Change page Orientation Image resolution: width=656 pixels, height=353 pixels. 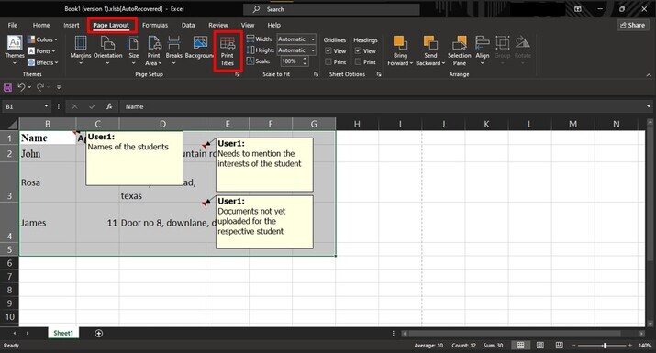click(x=107, y=50)
